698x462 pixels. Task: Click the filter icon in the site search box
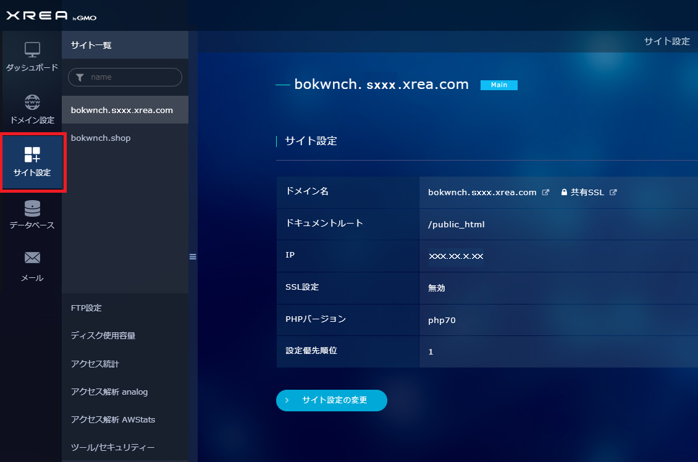click(80, 77)
